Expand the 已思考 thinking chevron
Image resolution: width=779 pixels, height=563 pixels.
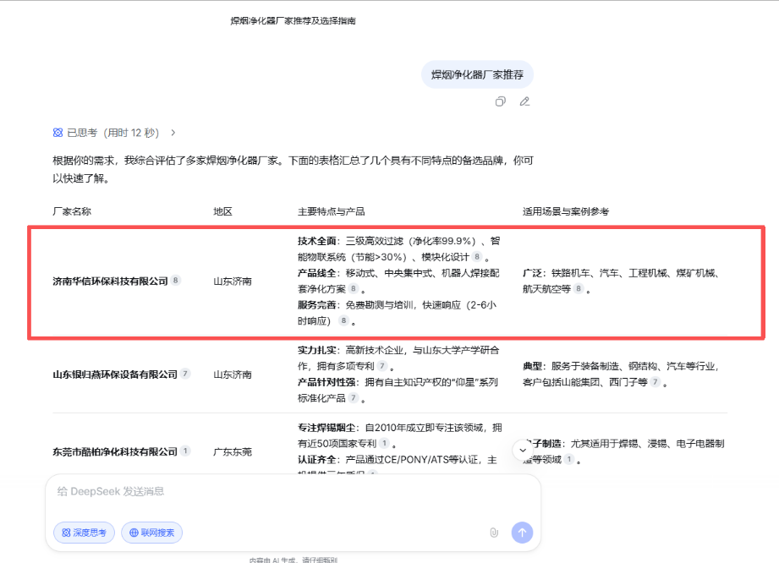pos(173,133)
